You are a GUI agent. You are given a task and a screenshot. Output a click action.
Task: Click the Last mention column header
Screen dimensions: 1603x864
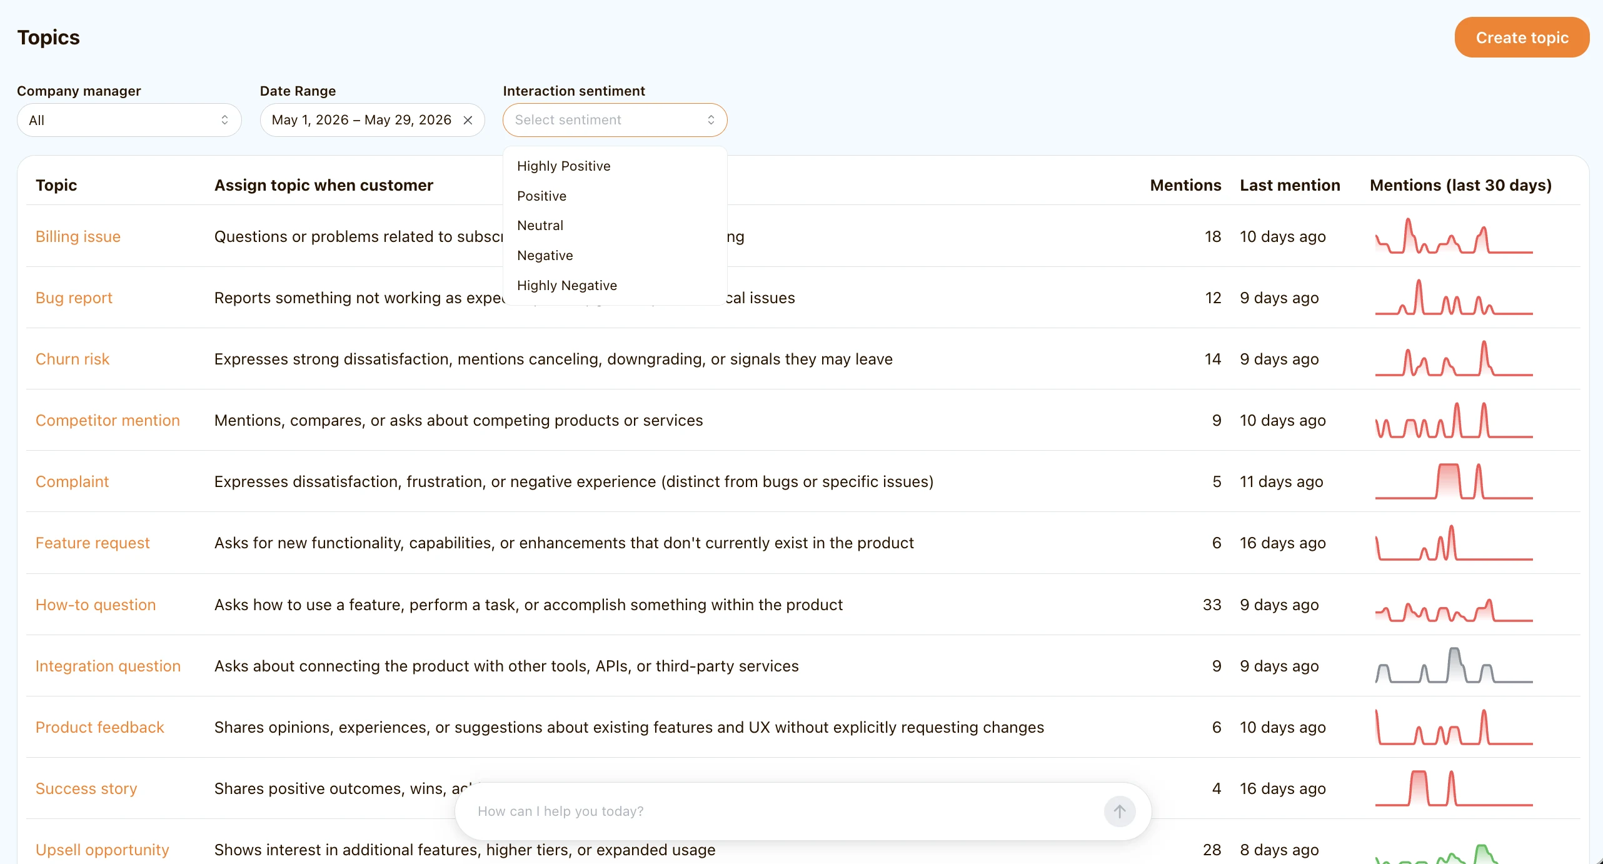[x=1290, y=185]
